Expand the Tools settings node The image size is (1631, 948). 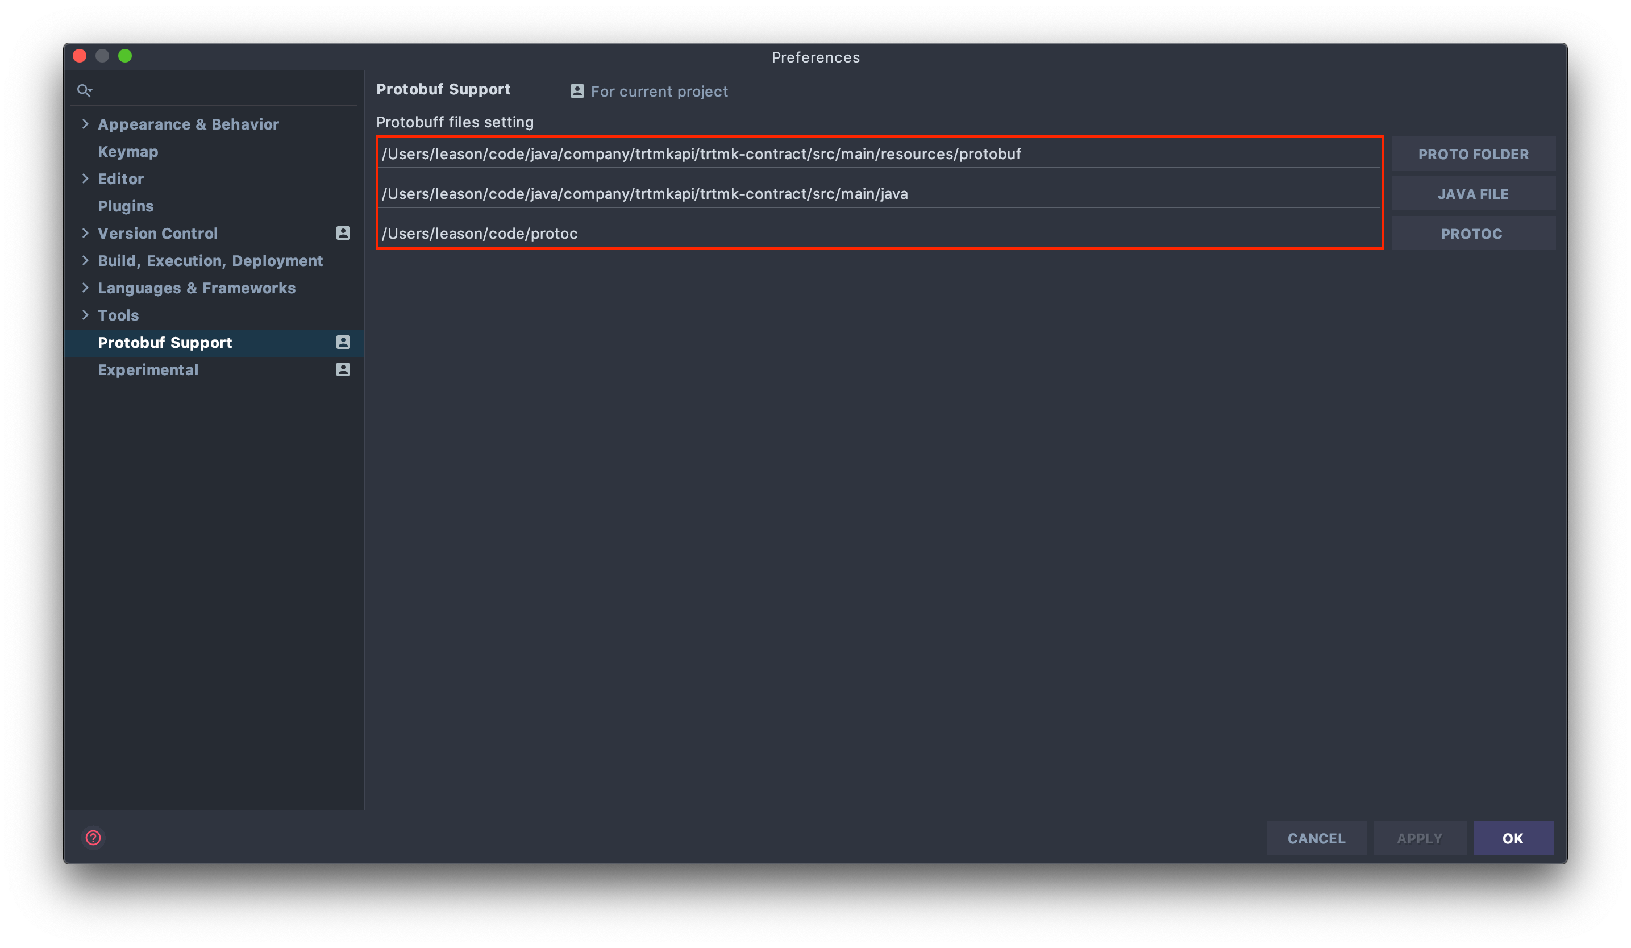click(x=85, y=315)
